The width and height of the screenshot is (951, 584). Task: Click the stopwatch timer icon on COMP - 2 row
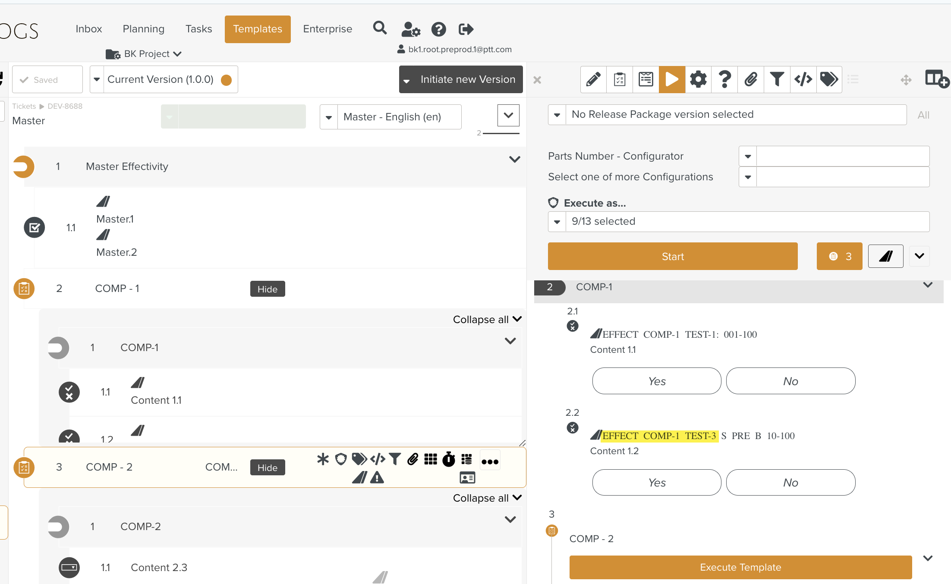click(x=449, y=459)
